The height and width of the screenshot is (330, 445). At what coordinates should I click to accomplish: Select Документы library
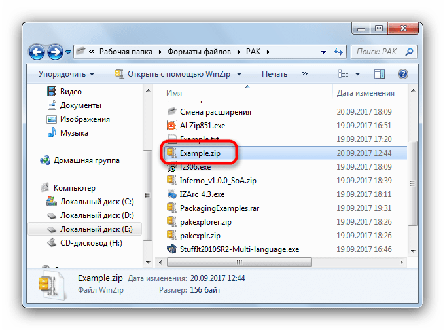pyautogui.click(x=80, y=105)
